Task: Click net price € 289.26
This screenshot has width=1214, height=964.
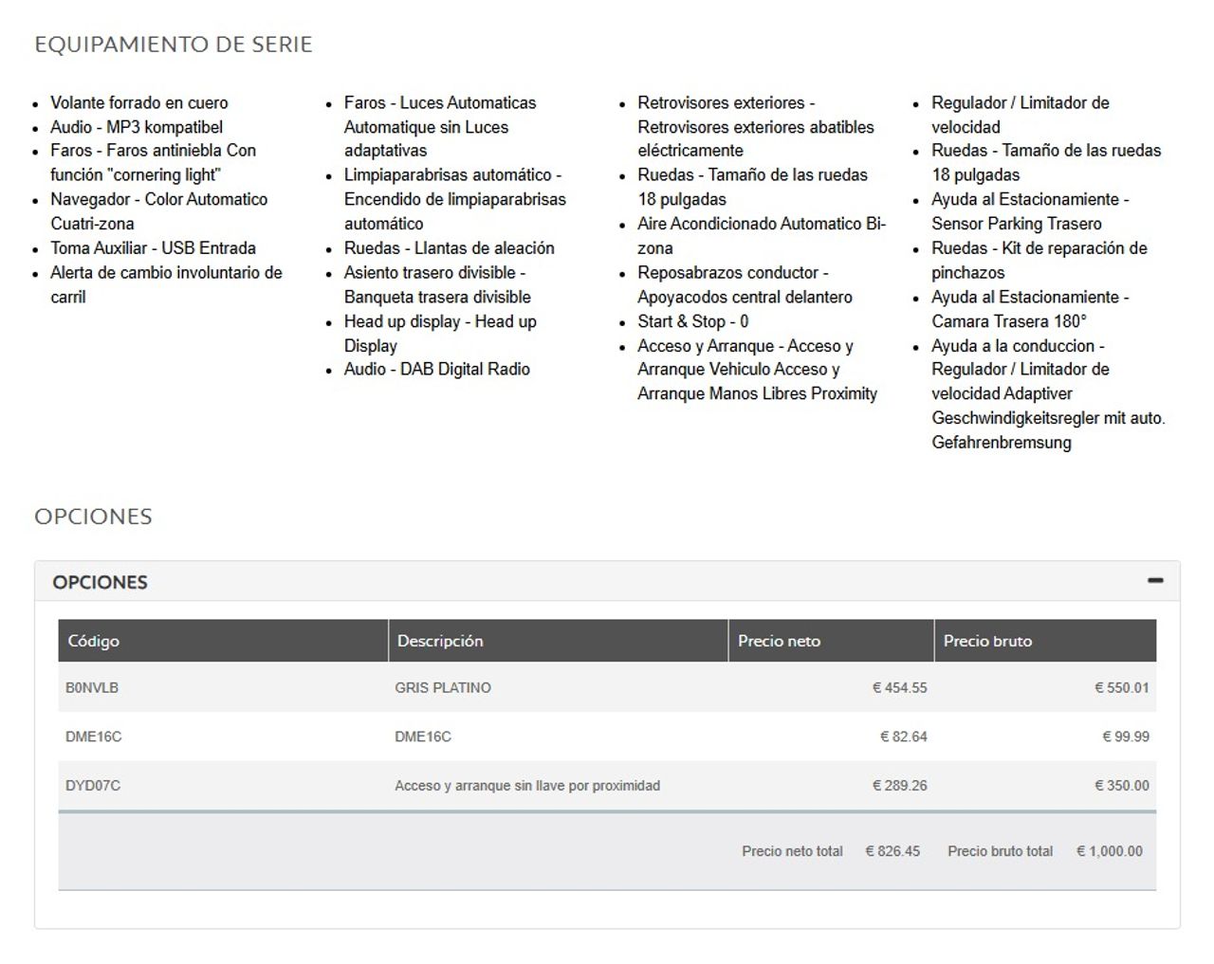Action: click(899, 786)
